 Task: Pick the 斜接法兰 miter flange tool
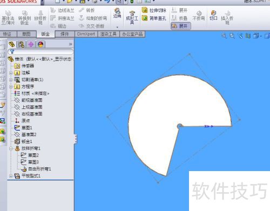pyautogui.click(x=62, y=18)
